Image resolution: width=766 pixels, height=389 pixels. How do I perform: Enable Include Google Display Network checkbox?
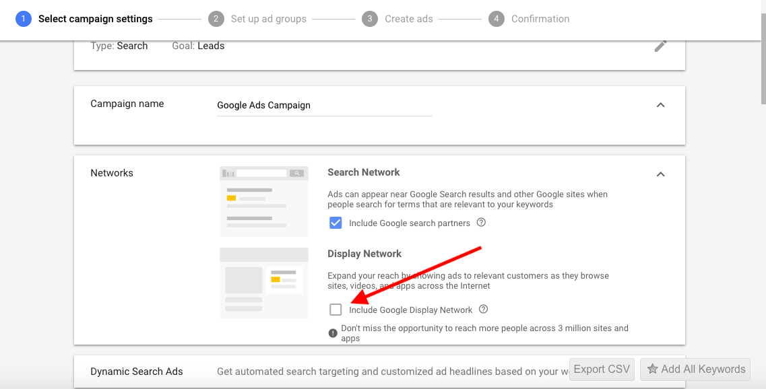(336, 310)
